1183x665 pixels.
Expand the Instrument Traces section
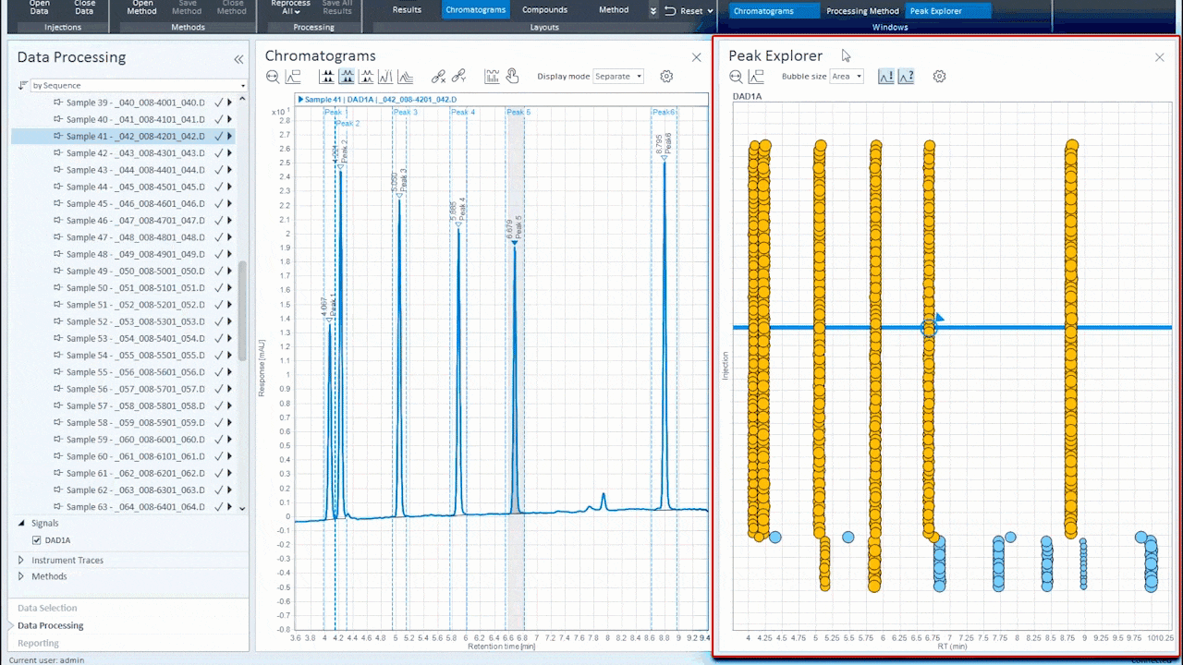[x=21, y=560]
